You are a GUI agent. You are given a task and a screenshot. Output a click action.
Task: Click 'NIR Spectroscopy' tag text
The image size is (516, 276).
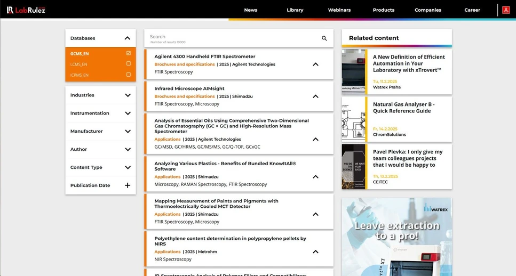173,259
